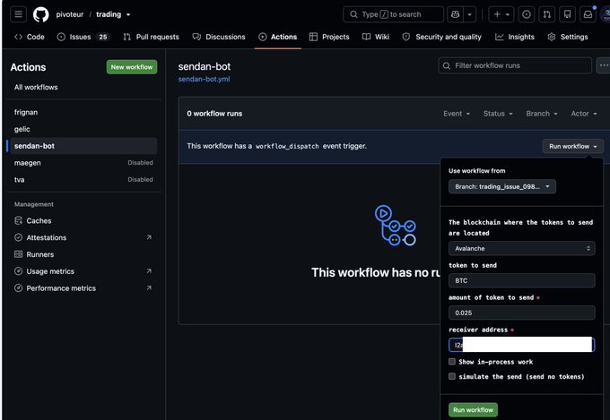
Task: Open Attestations external link arrow
Action: coord(149,237)
